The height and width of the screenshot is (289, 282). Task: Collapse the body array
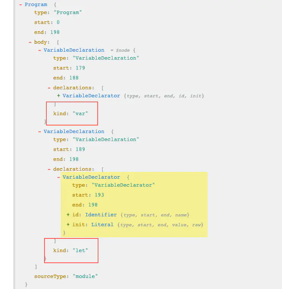[30, 42]
